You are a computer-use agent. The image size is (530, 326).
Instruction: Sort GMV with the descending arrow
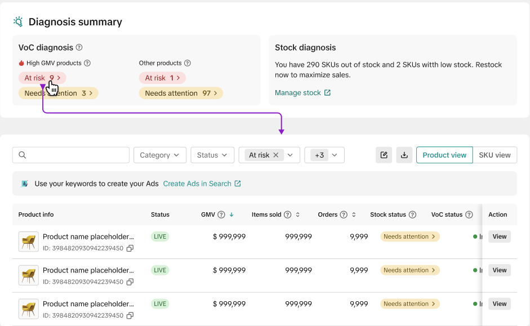tap(231, 215)
